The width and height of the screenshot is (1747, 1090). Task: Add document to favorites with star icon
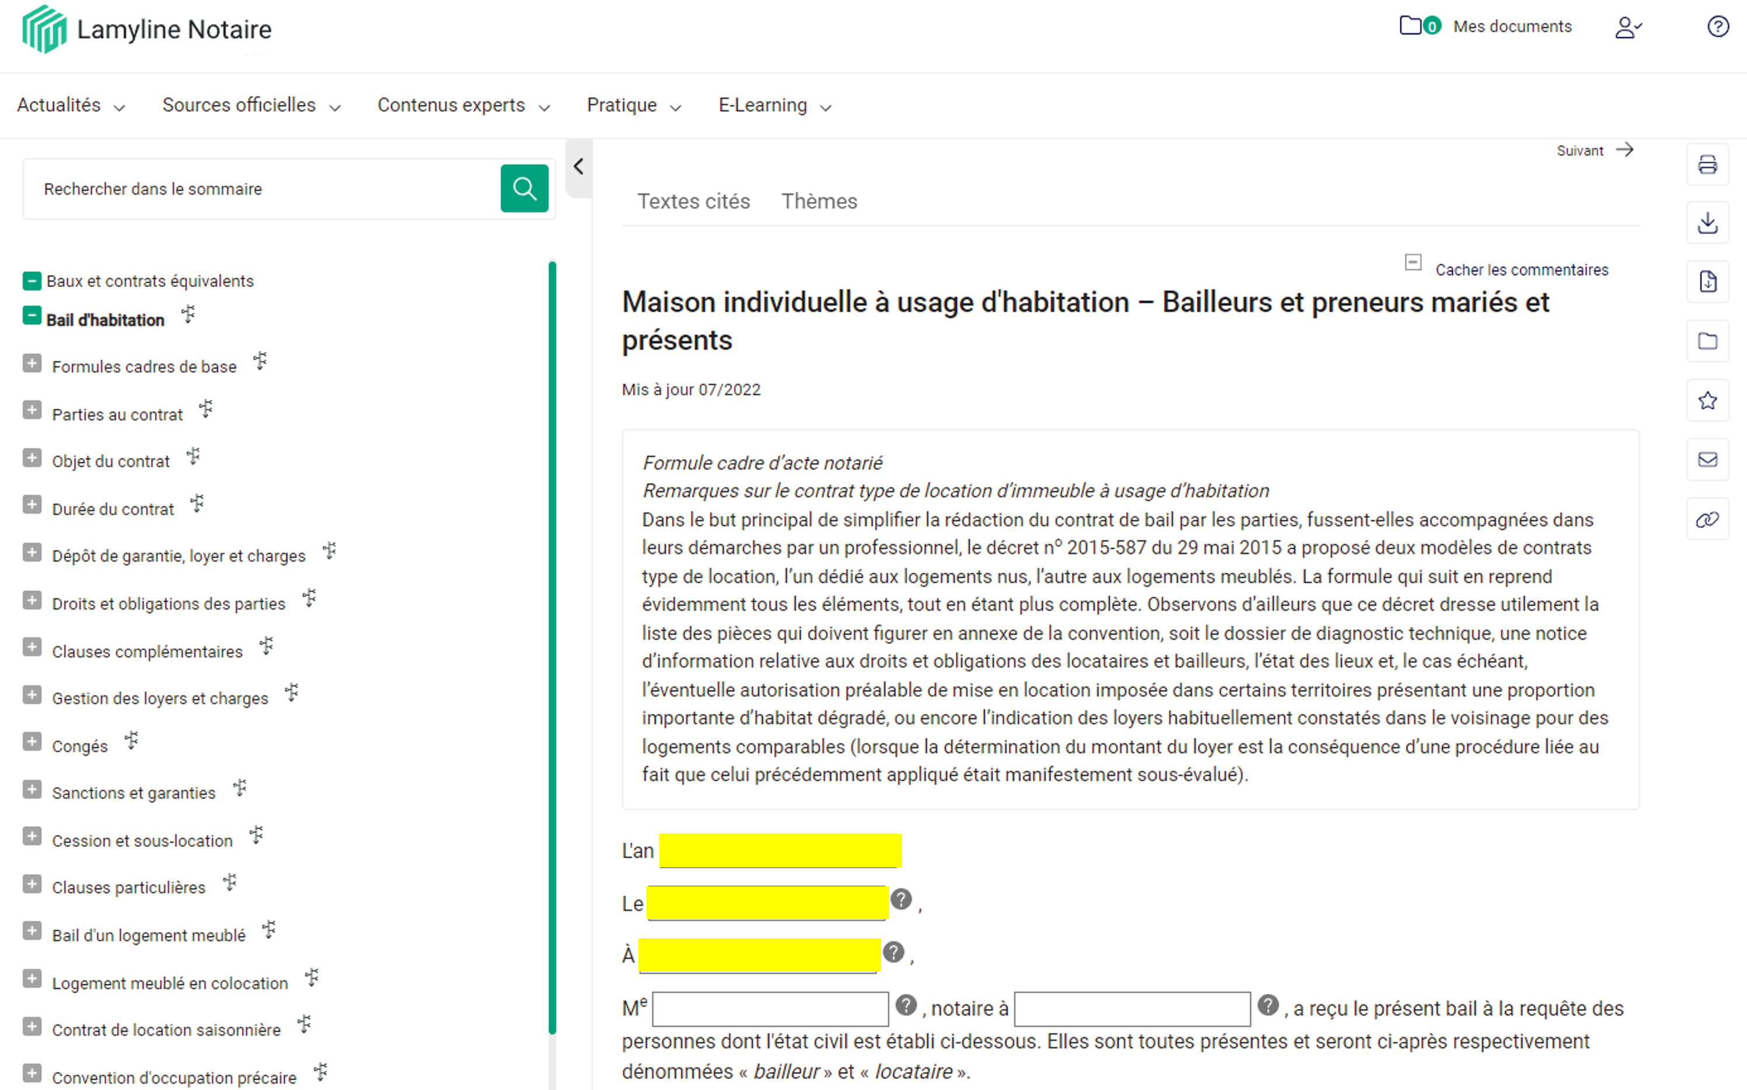(1707, 400)
